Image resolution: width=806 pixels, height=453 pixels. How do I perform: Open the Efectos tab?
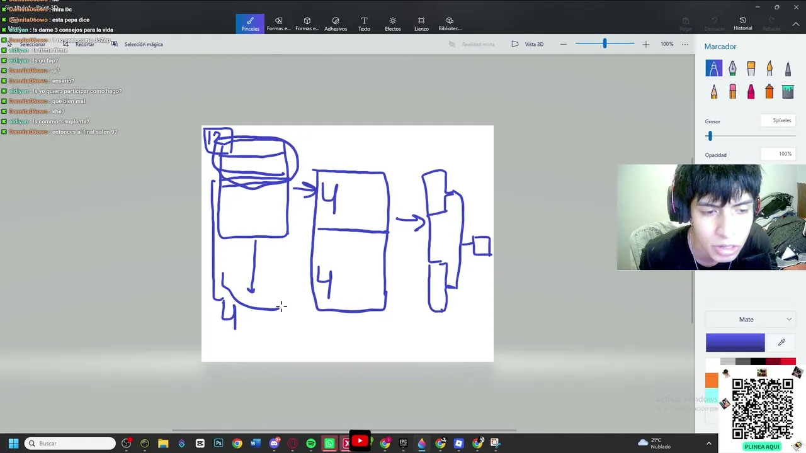(393, 24)
